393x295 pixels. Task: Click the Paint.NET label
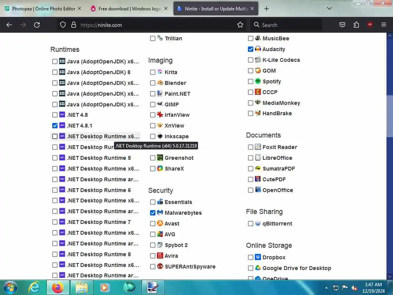pyautogui.click(x=177, y=94)
